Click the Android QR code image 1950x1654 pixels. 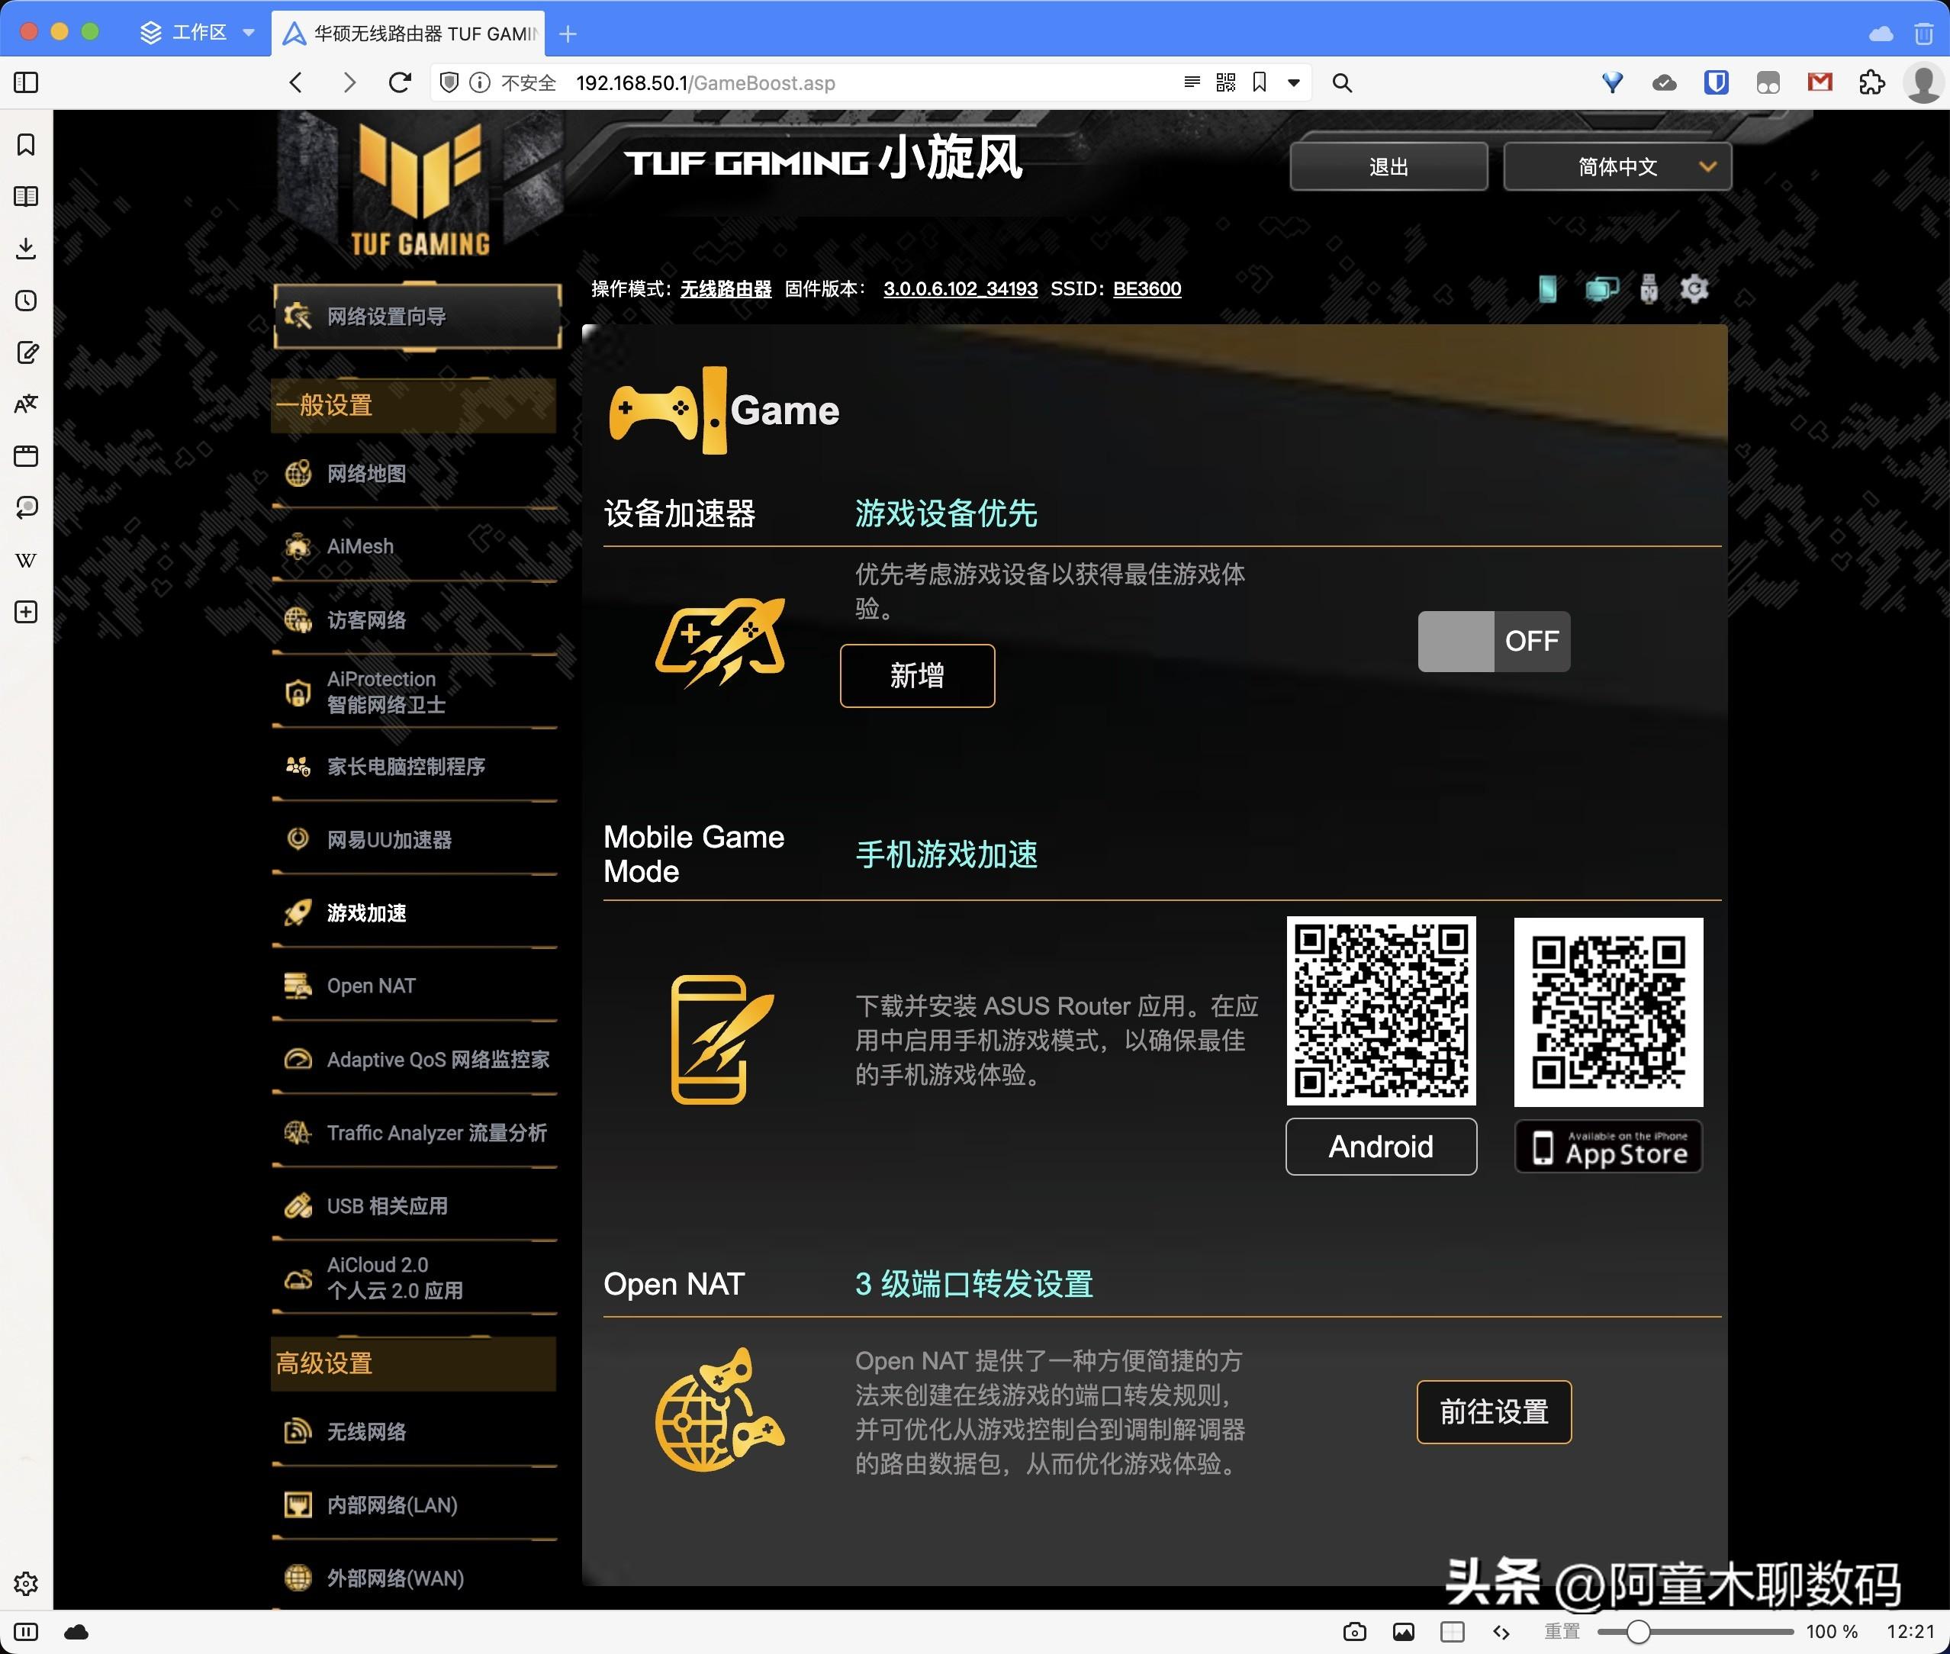(1381, 1011)
